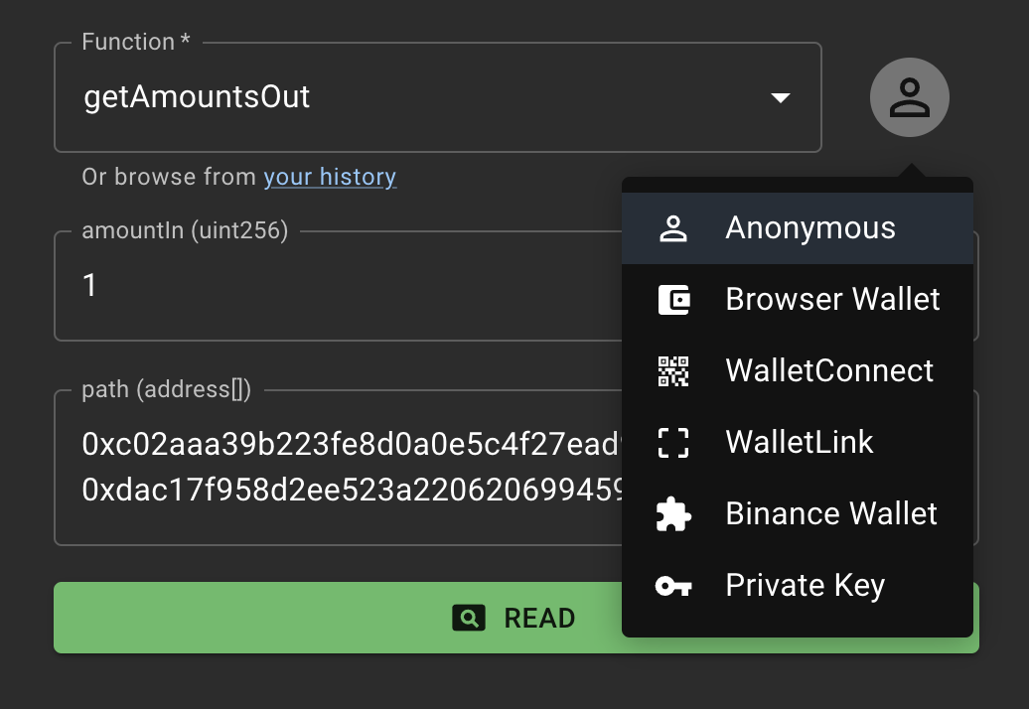Click the Binance Wallet puzzle icon
The image size is (1029, 709).
click(x=673, y=513)
